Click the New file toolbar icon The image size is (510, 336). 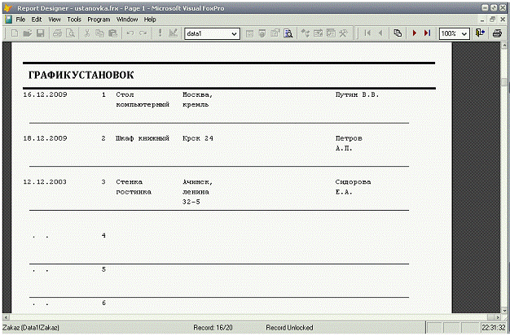pos(13,33)
